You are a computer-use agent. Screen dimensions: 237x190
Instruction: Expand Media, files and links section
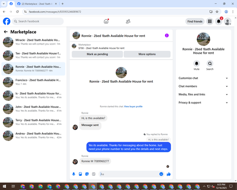[x=203, y=95]
